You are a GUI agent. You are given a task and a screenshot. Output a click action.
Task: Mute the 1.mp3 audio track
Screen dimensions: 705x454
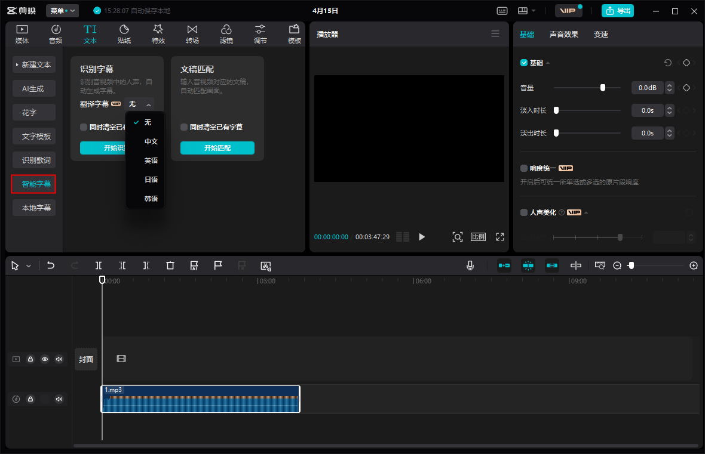(x=59, y=399)
